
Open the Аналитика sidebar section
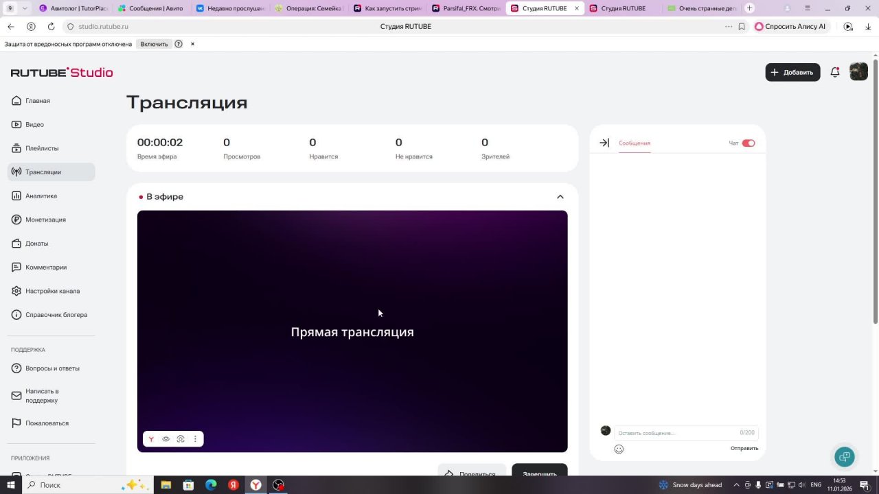[51, 196]
